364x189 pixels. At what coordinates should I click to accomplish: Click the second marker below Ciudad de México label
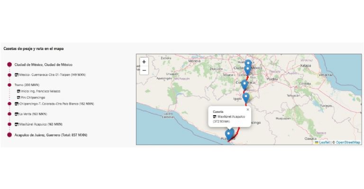(x=247, y=70)
